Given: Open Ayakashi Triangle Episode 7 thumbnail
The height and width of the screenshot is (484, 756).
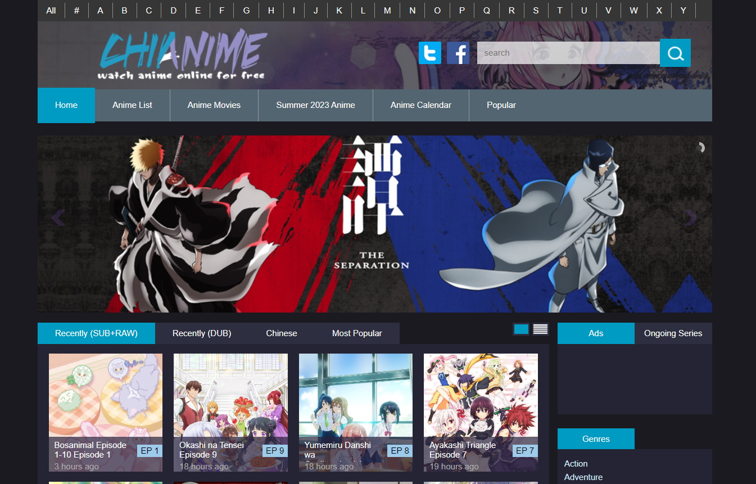Looking at the screenshot, I should pos(481,413).
